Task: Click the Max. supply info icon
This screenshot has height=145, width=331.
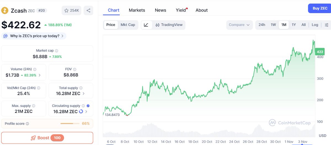Action: point(33,106)
